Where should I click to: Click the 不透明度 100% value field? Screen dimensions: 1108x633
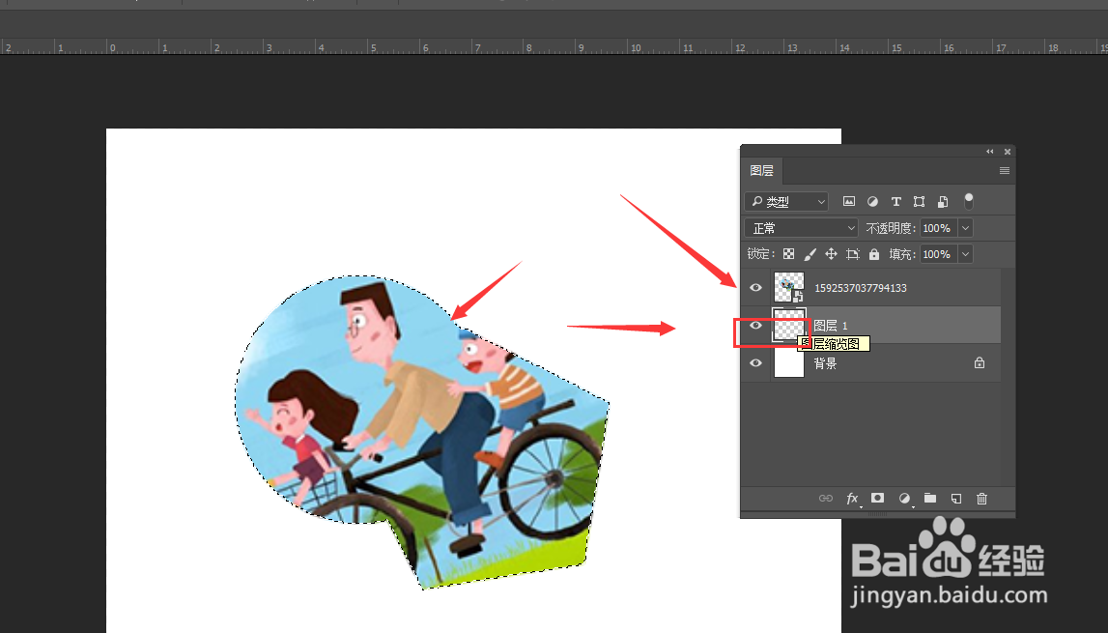coord(938,228)
